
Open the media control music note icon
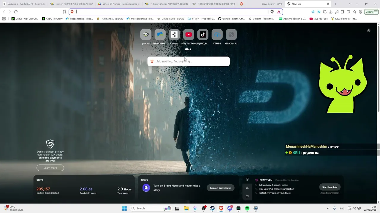point(336,12)
